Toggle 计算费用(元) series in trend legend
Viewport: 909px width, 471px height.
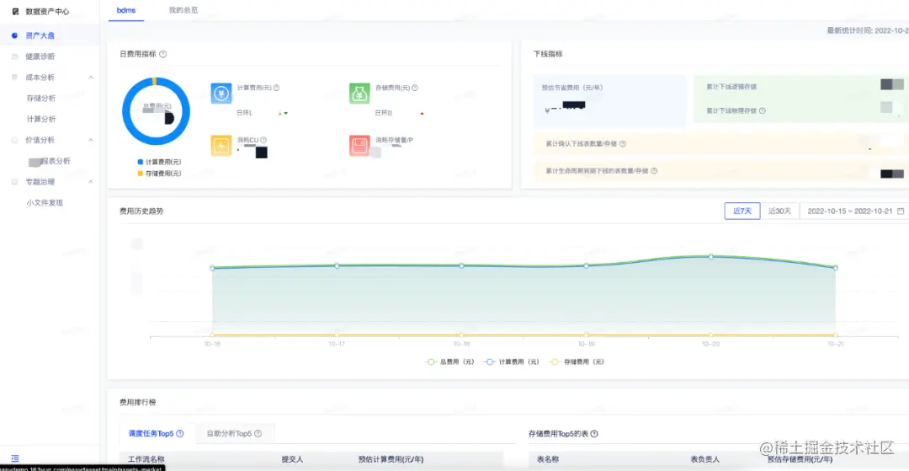(512, 361)
